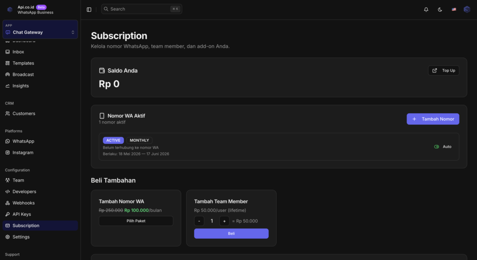Open notifications bell icon
The image size is (477, 260).
(x=426, y=9)
